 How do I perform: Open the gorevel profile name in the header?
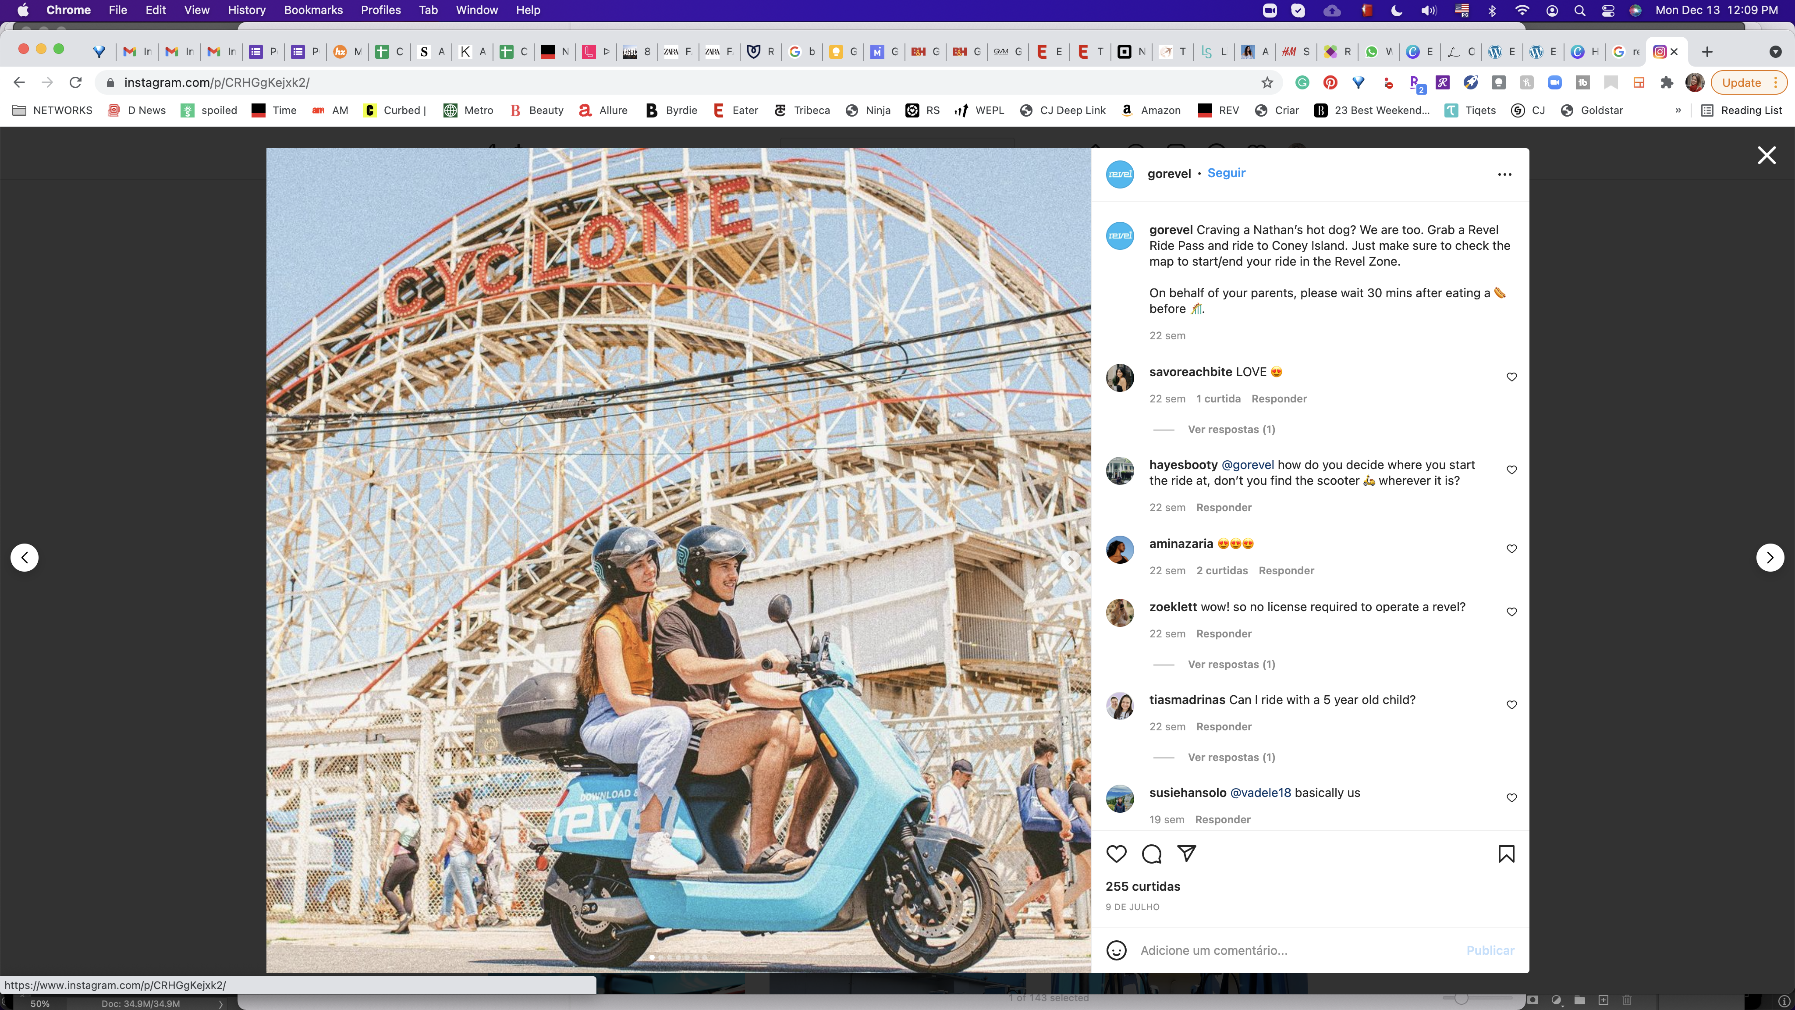coord(1169,174)
